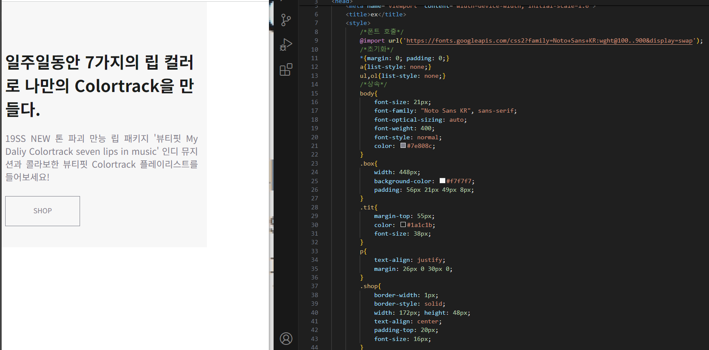Click '*{margin: 0; padding: 0;}' line
709x350 pixels.
(404, 58)
